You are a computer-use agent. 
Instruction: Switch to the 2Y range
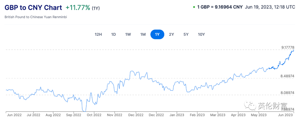click(x=172, y=34)
